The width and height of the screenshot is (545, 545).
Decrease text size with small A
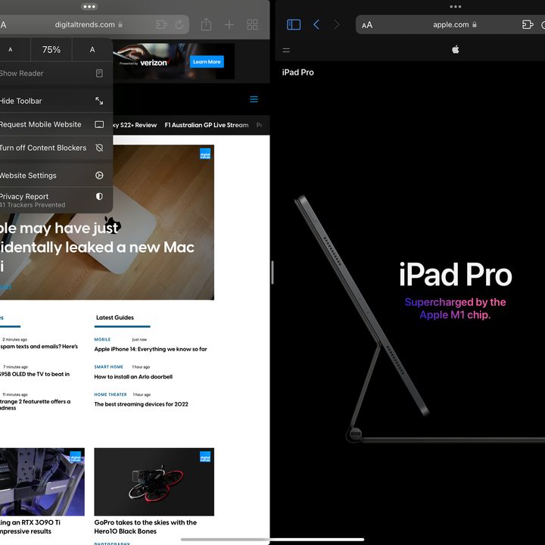(10, 49)
